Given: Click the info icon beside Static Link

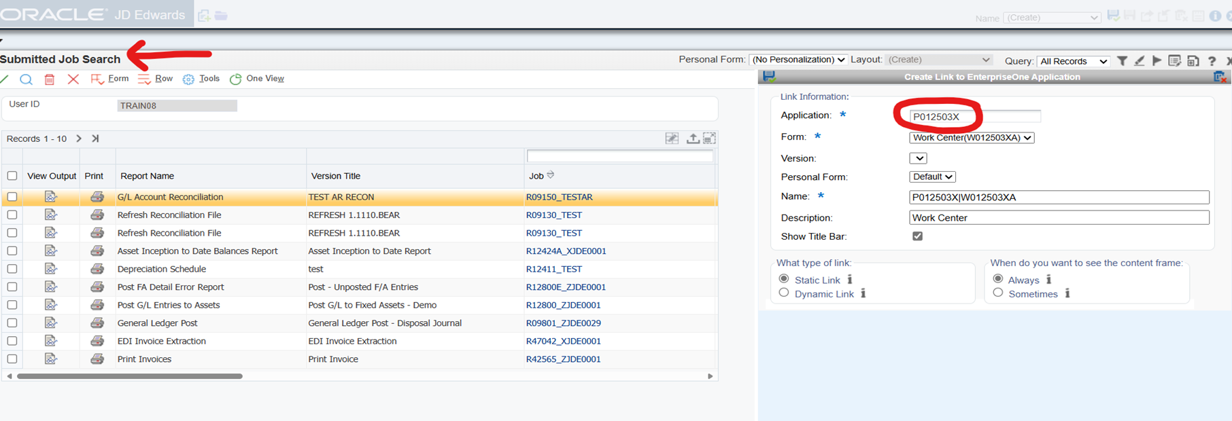Looking at the screenshot, I should point(850,280).
